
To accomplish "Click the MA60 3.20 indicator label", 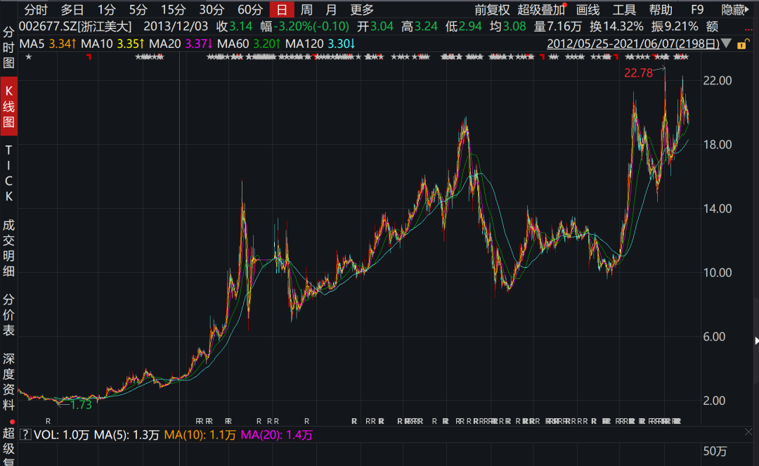I will click(x=249, y=44).
